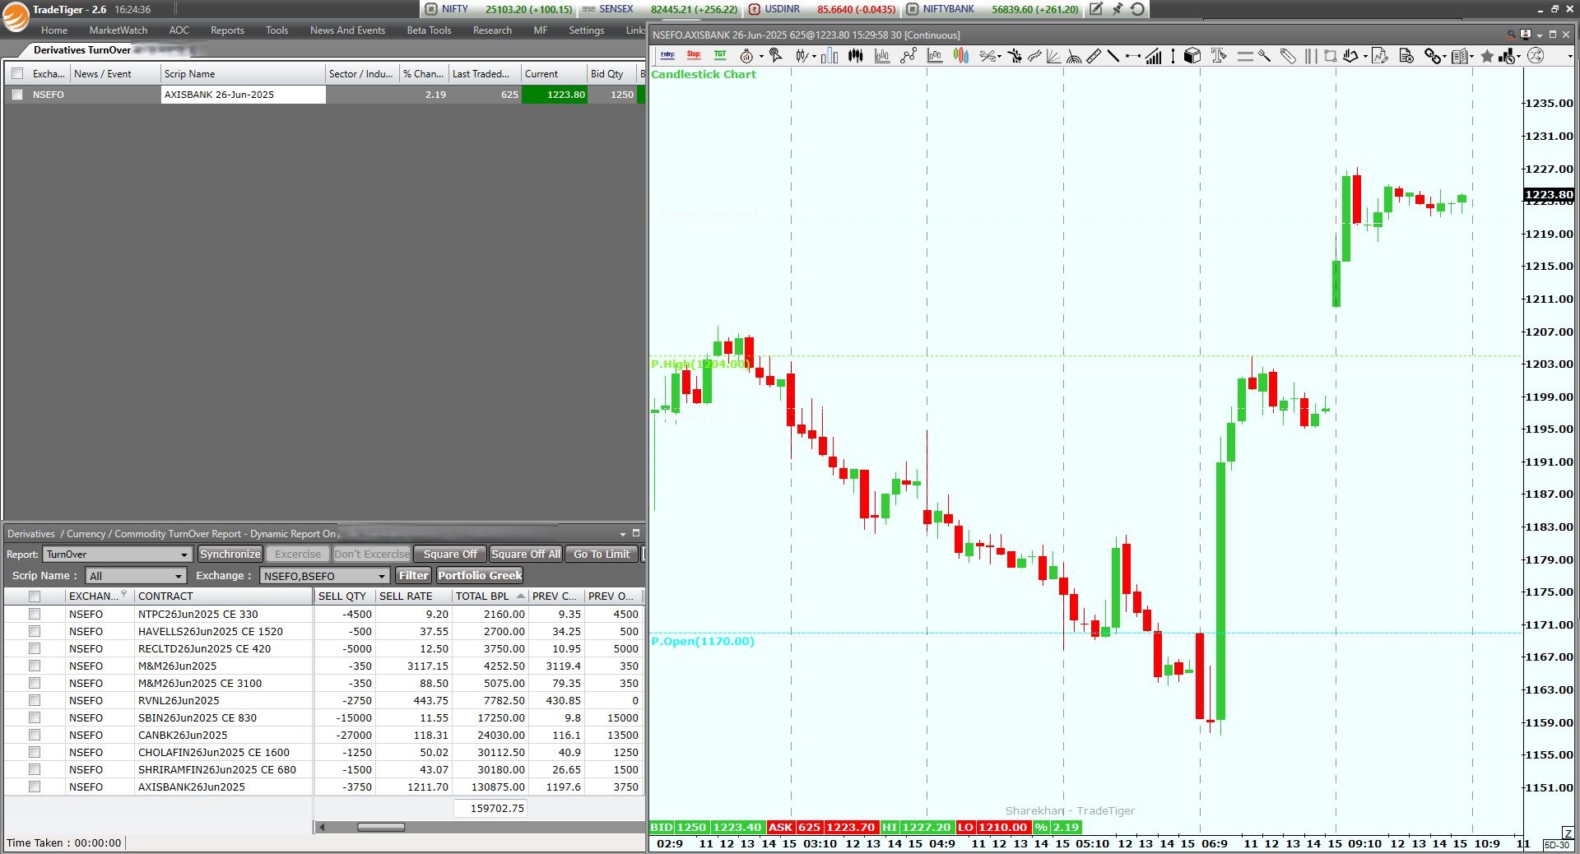The height and width of the screenshot is (854, 1580).
Task: Open the stopwatch chart interval icon
Action: [x=746, y=56]
